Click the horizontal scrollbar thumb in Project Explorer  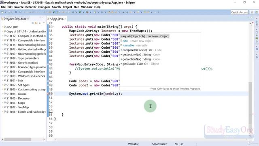click(x=17, y=140)
